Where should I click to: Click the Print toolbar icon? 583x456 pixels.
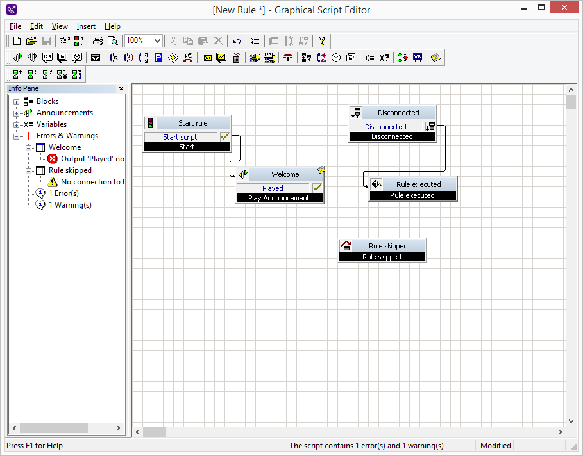[x=97, y=41]
